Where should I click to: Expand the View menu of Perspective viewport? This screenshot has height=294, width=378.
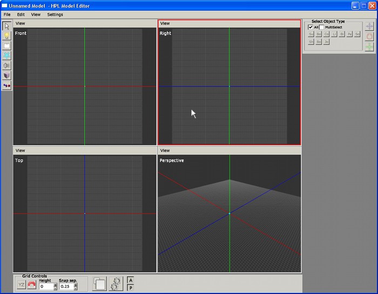click(165, 150)
